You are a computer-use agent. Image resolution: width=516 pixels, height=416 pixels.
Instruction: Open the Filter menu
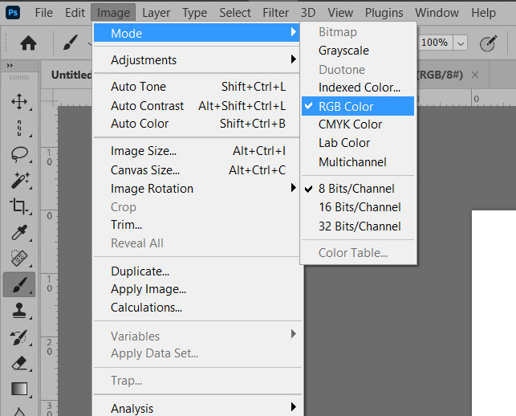[275, 13]
